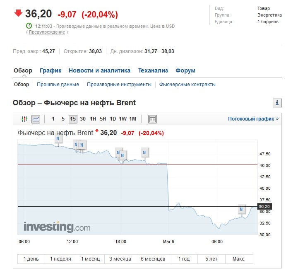Set chart interval to 1H
This screenshot has width=286, height=273.
pos(93,119)
